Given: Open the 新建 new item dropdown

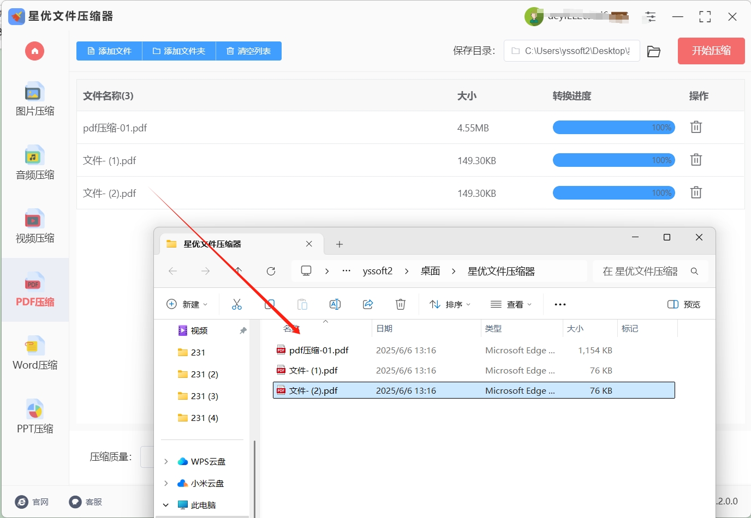Looking at the screenshot, I should coord(187,304).
